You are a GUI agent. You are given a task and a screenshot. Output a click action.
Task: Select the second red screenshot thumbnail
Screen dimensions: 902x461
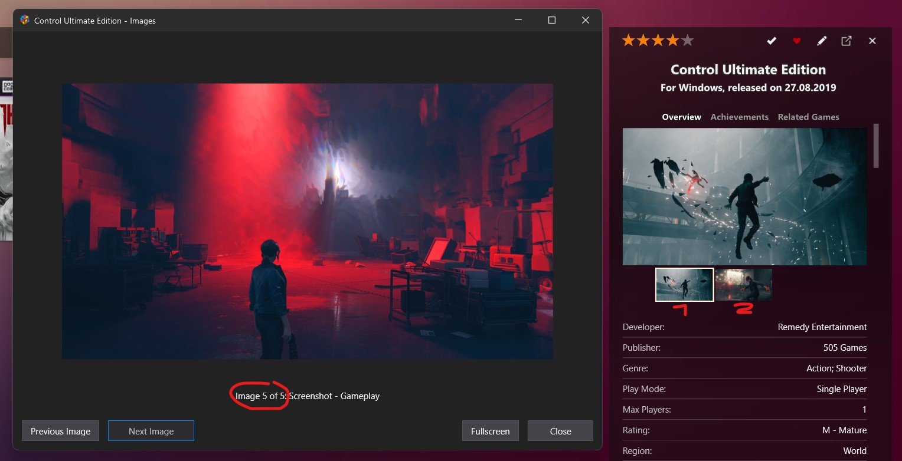744,285
